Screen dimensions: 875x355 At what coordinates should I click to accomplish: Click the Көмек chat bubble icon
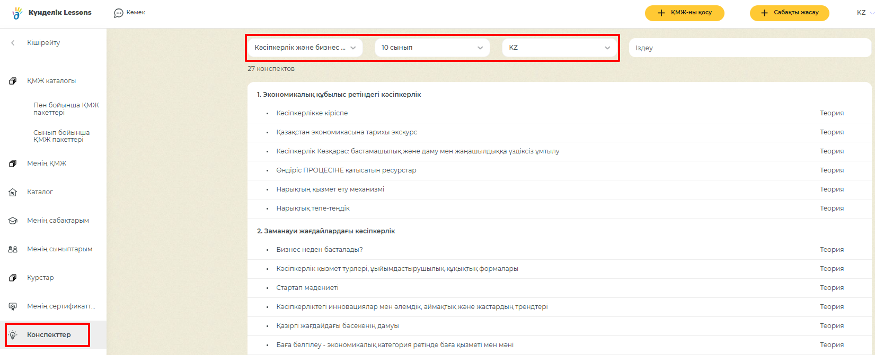119,13
